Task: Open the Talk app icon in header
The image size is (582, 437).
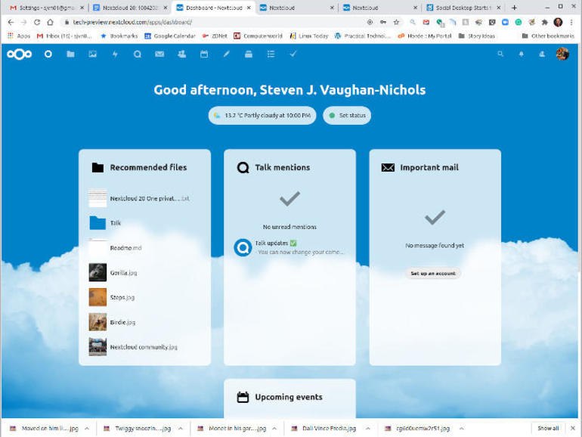Action: click(138, 54)
